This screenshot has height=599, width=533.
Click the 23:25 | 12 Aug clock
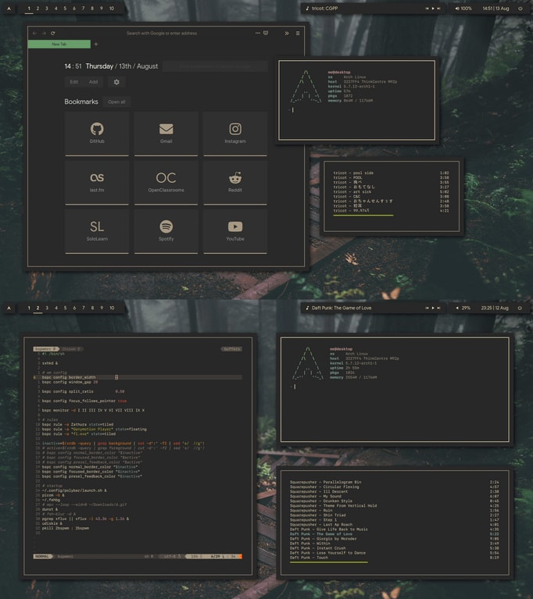[495, 308]
